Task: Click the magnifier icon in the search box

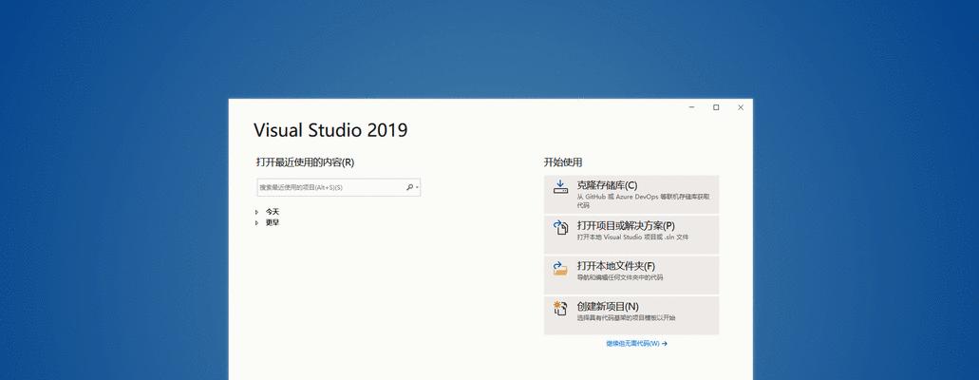Action: [409, 187]
